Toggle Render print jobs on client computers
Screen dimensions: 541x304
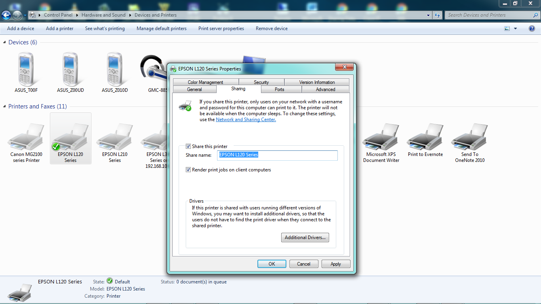click(x=188, y=170)
